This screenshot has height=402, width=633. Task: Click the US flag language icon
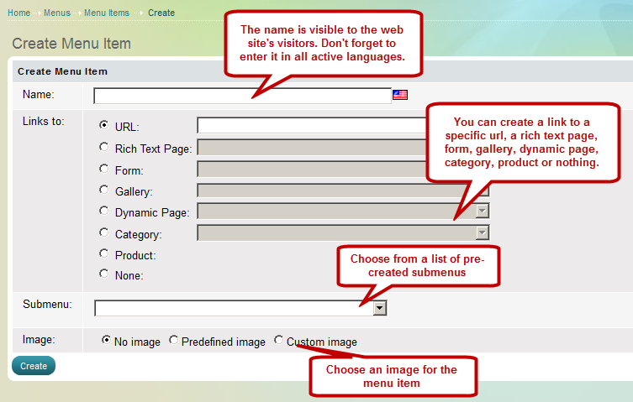pyautogui.click(x=400, y=95)
